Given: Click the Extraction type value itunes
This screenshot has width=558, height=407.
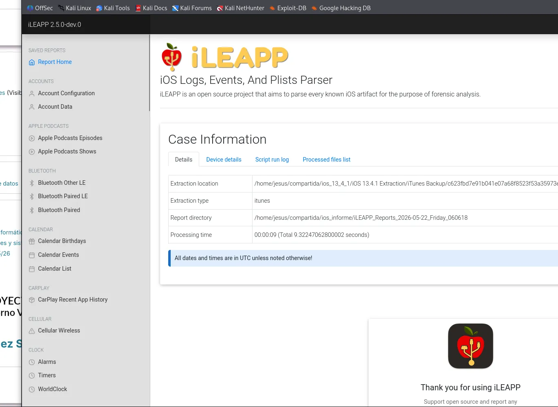Looking at the screenshot, I should click(x=262, y=201).
